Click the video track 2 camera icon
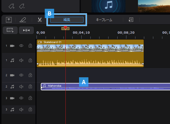Image resolution: width=170 pixels, height=124 pixels. tap(12, 75)
